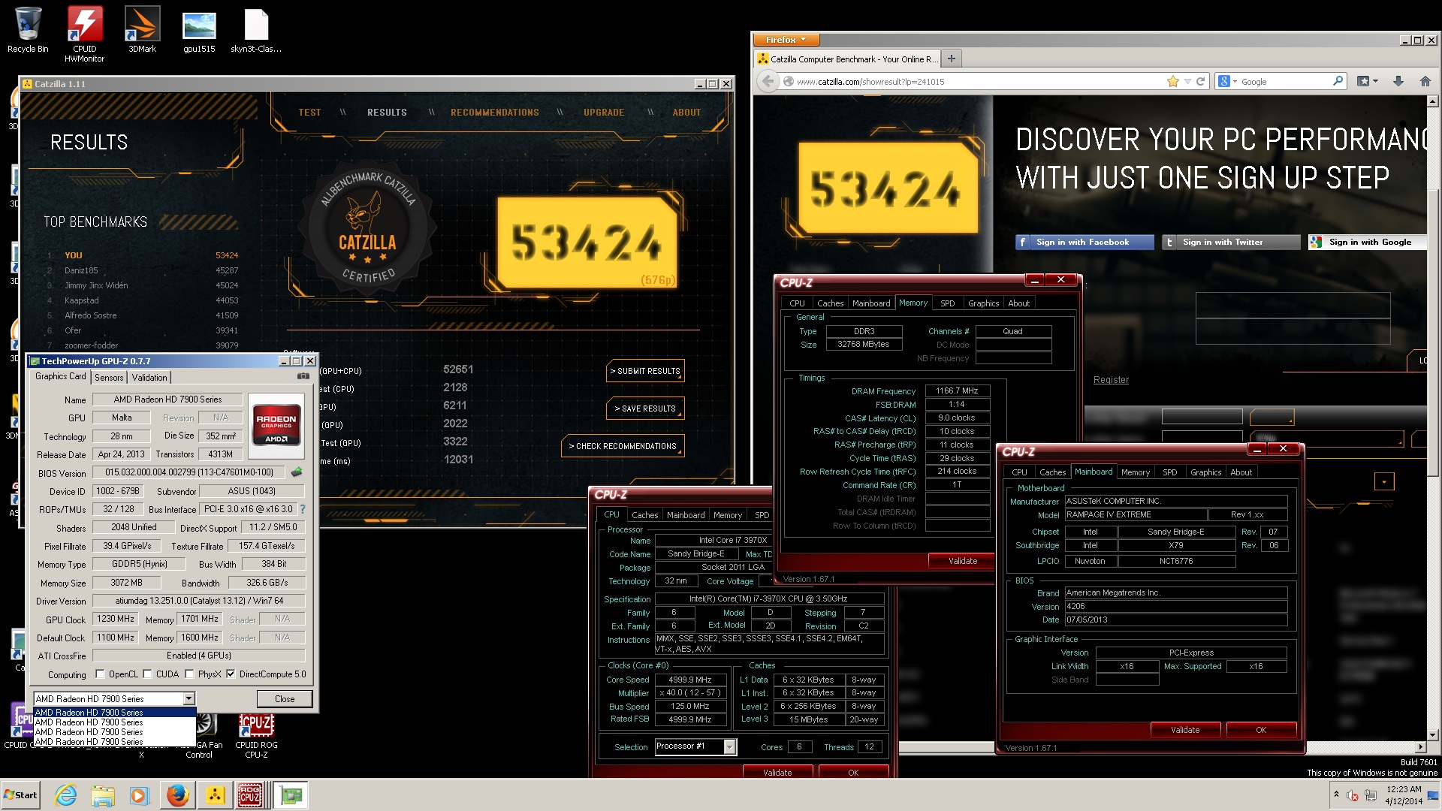1442x811 pixels.
Task: Enable the CUDA checkbox in GPU-Z
Action: [147, 674]
